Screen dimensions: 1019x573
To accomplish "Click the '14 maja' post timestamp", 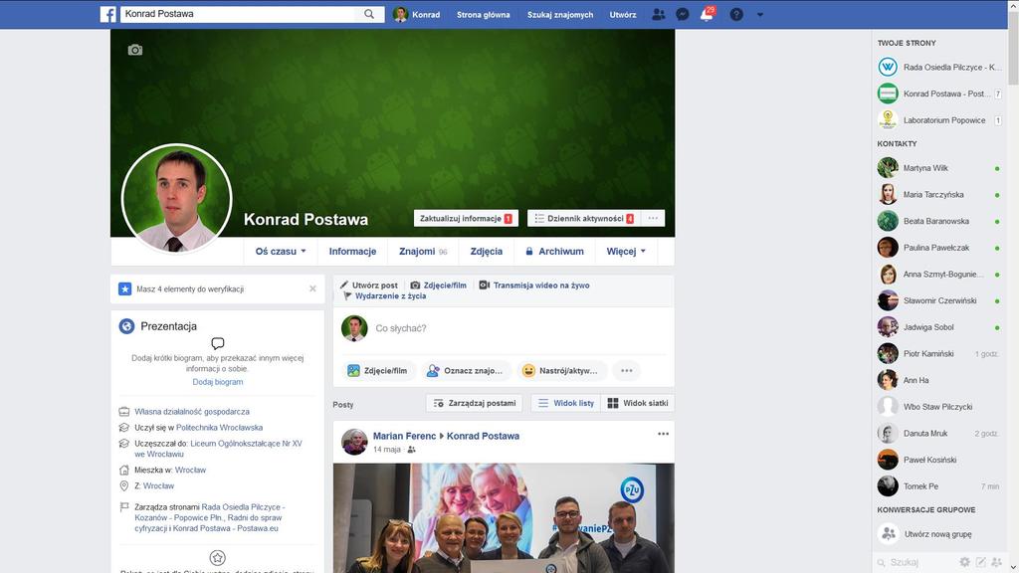I will 387,450.
